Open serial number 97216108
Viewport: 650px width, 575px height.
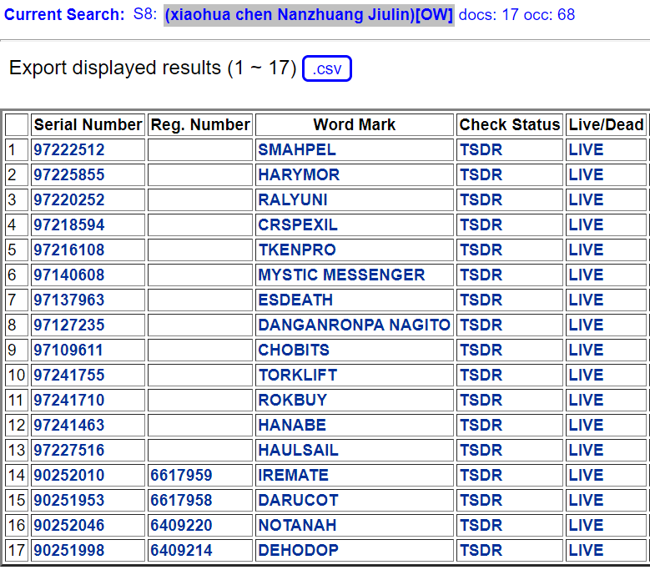tap(68, 250)
